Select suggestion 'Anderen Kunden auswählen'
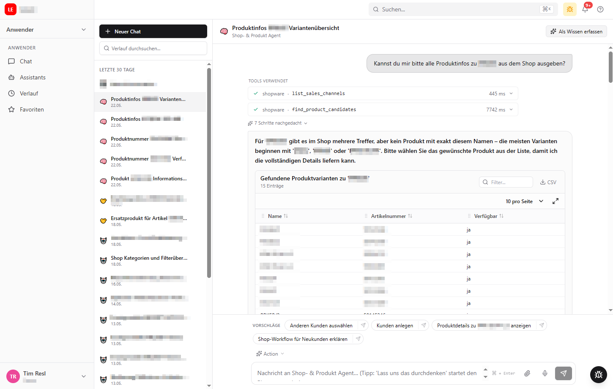The height and width of the screenshot is (389, 613). pos(321,325)
